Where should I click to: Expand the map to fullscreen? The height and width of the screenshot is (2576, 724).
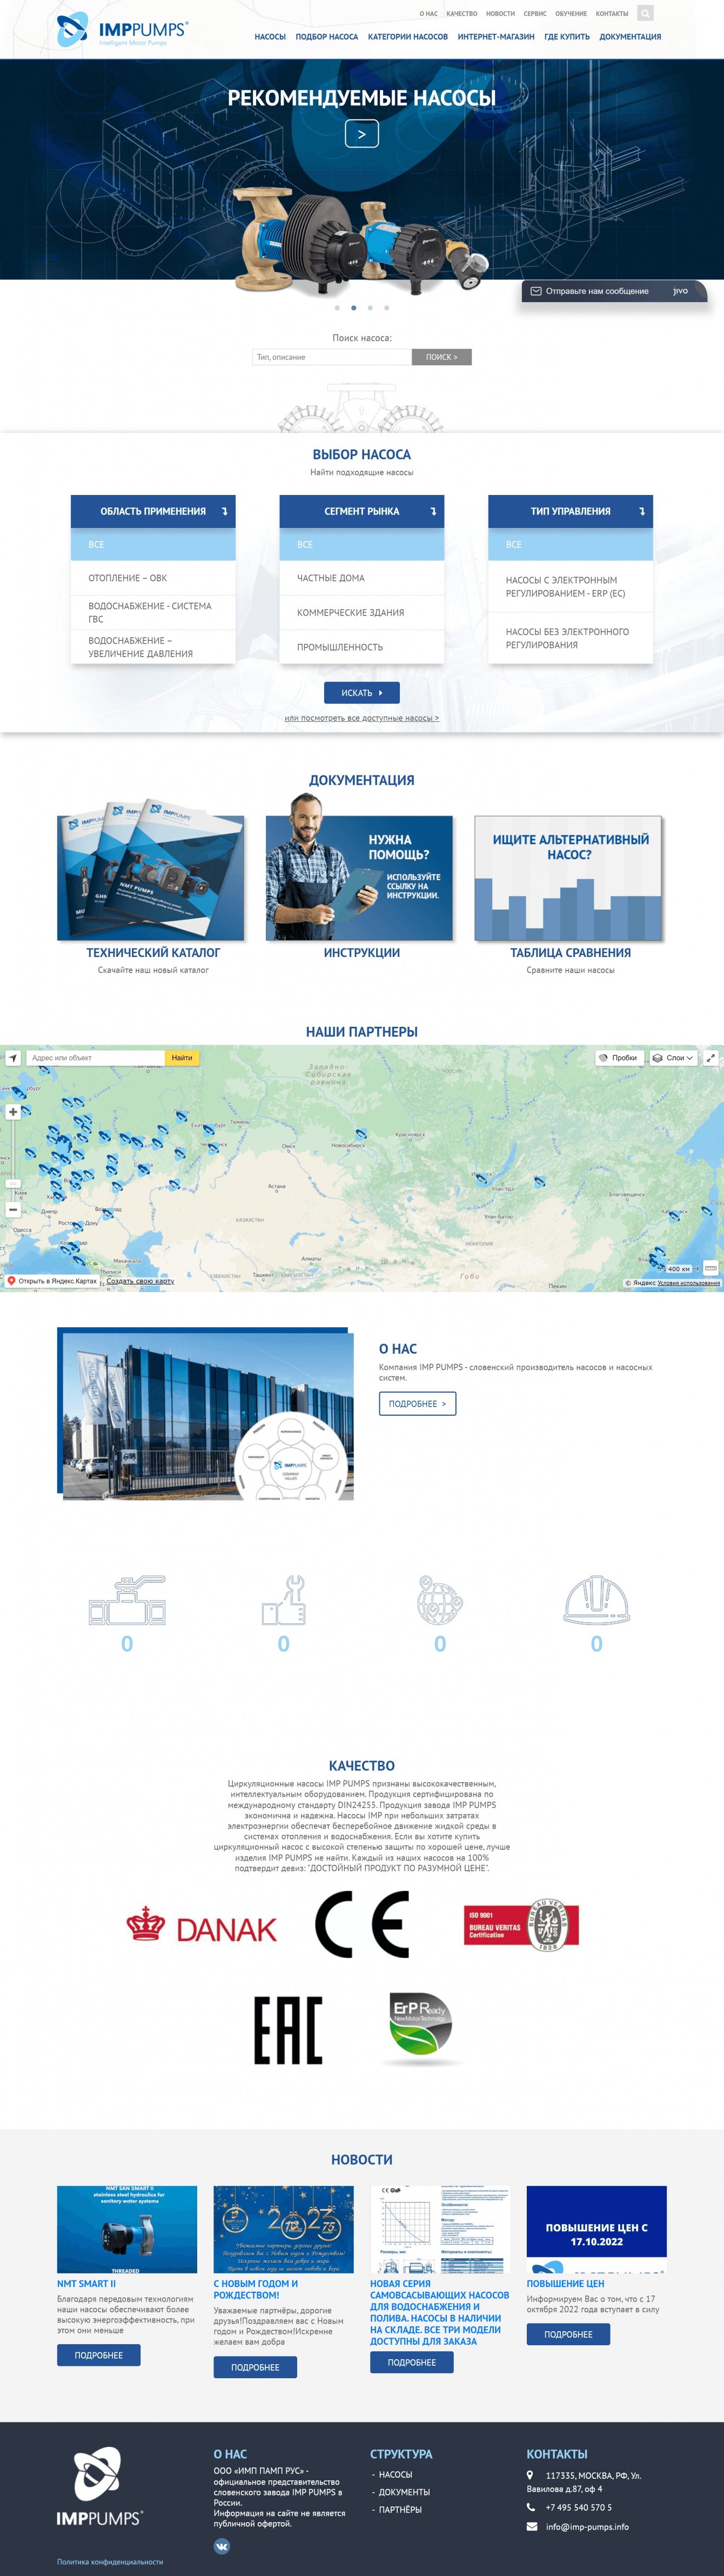pyautogui.click(x=711, y=1057)
